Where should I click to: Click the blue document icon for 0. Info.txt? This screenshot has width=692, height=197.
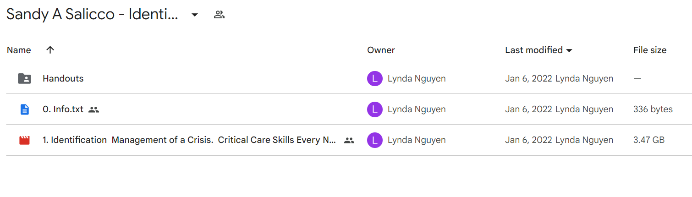pyautogui.click(x=24, y=109)
